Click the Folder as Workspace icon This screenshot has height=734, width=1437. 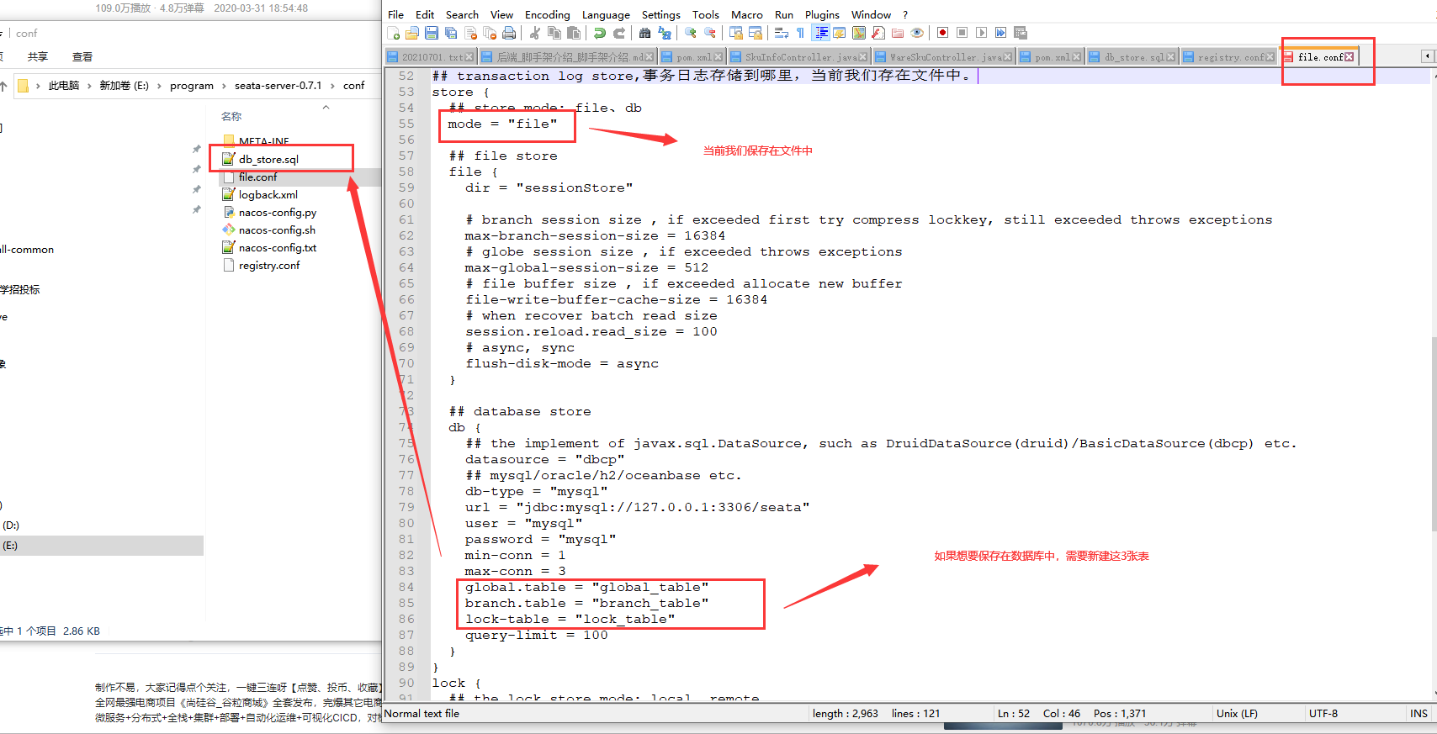click(898, 33)
